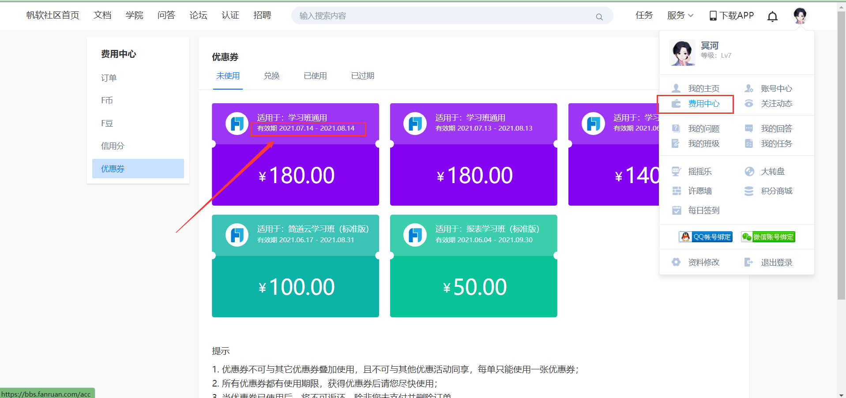Select 优惠券 in sidebar
The image size is (846, 398).
point(138,169)
